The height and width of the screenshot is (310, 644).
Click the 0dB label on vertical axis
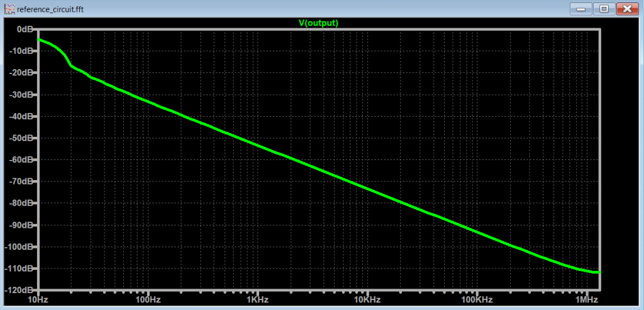(25, 29)
